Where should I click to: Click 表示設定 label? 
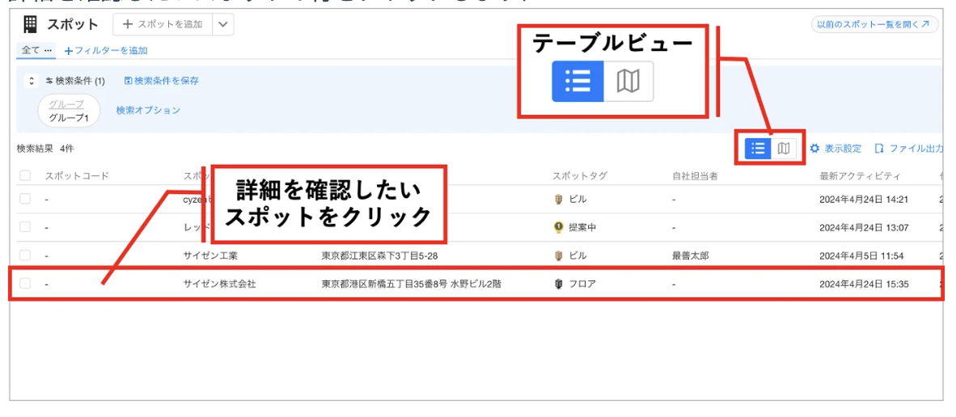tap(844, 149)
